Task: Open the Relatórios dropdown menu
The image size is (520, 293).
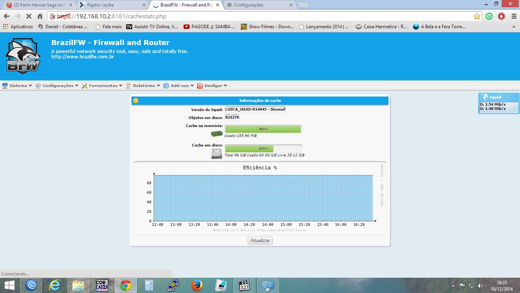Action: pyautogui.click(x=143, y=86)
